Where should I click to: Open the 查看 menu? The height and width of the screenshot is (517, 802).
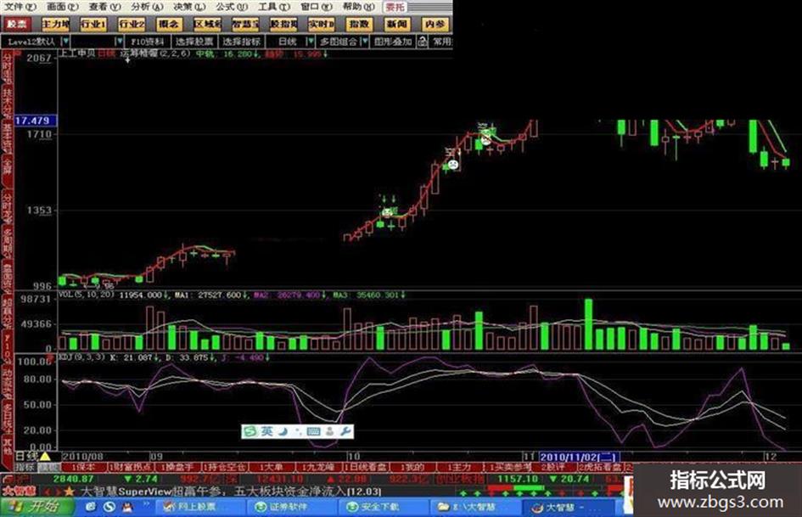coord(105,7)
